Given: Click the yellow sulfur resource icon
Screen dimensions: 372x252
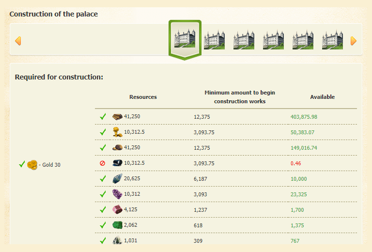Looking at the screenshot, I should (117, 132).
